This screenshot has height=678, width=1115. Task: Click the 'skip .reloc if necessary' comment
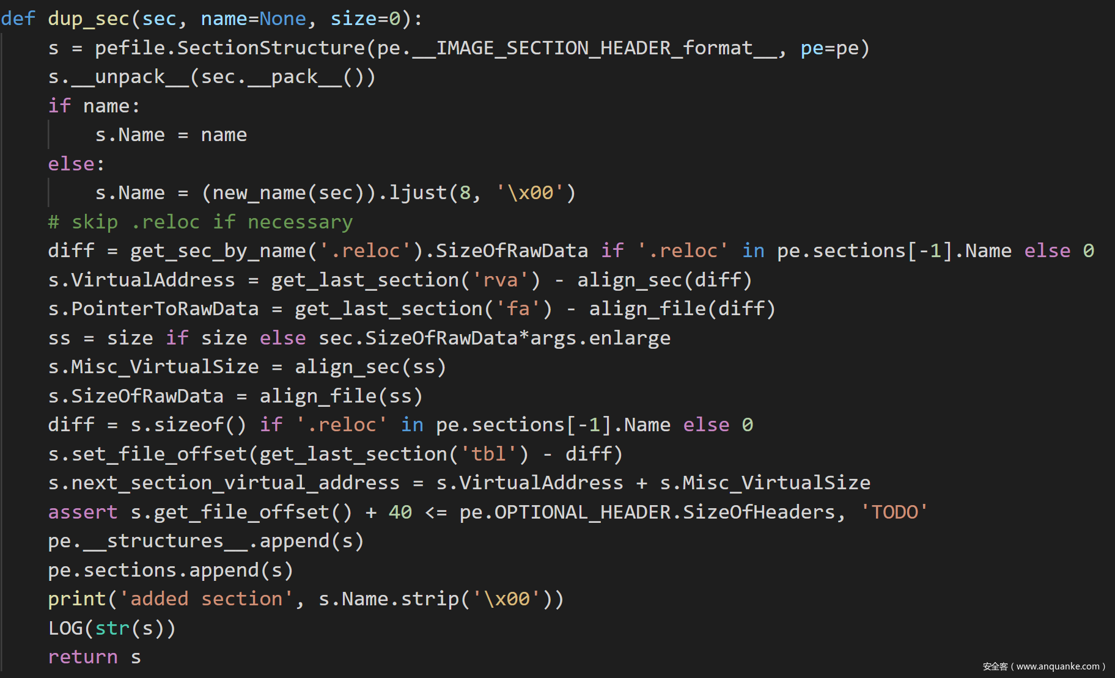tap(200, 222)
